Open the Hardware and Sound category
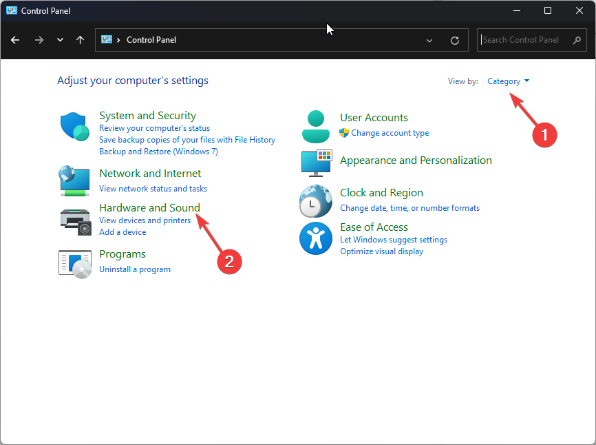 coord(149,207)
